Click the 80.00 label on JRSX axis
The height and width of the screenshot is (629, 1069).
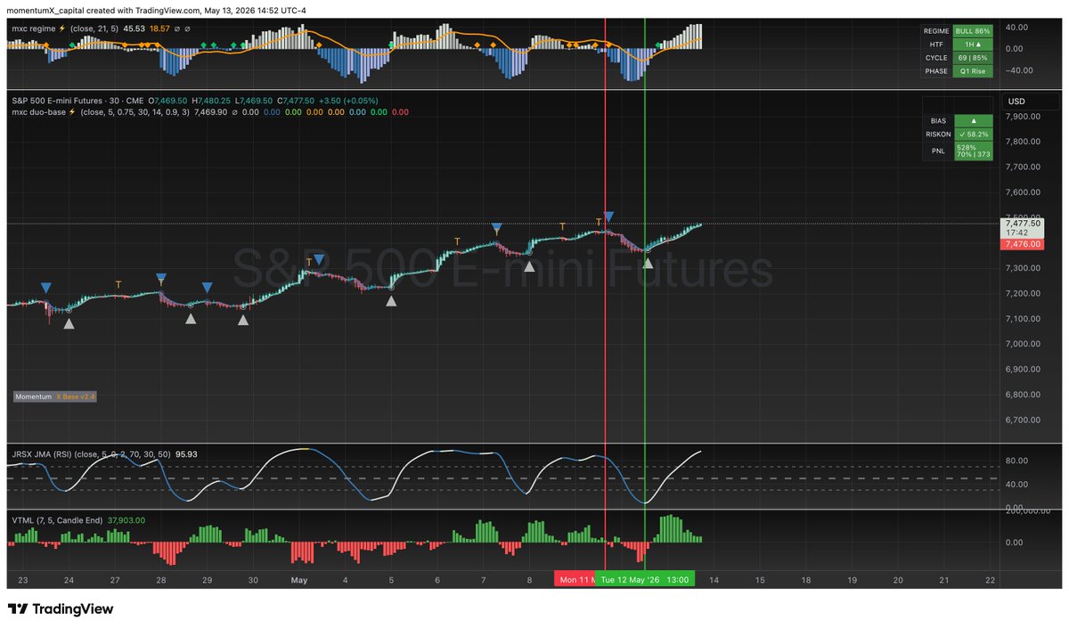click(1017, 461)
